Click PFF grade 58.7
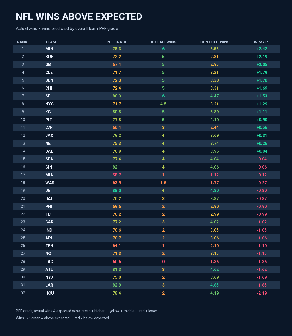Image resolution: width=292 pixels, height=336 pixels. (117, 175)
